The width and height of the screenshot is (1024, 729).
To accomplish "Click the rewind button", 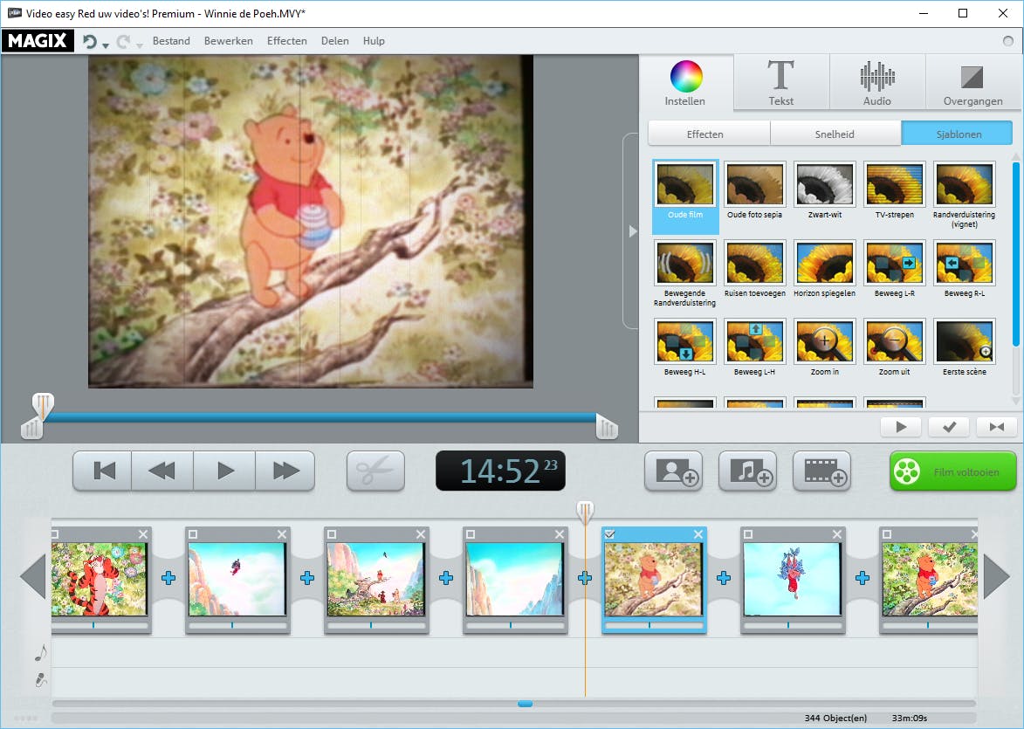I will (162, 471).
